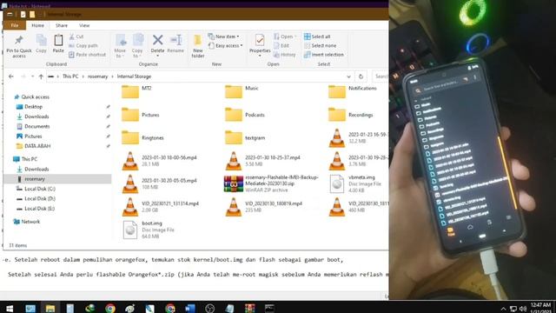
Task: Click Paste shortcut in the ribbon
Action: (87, 55)
